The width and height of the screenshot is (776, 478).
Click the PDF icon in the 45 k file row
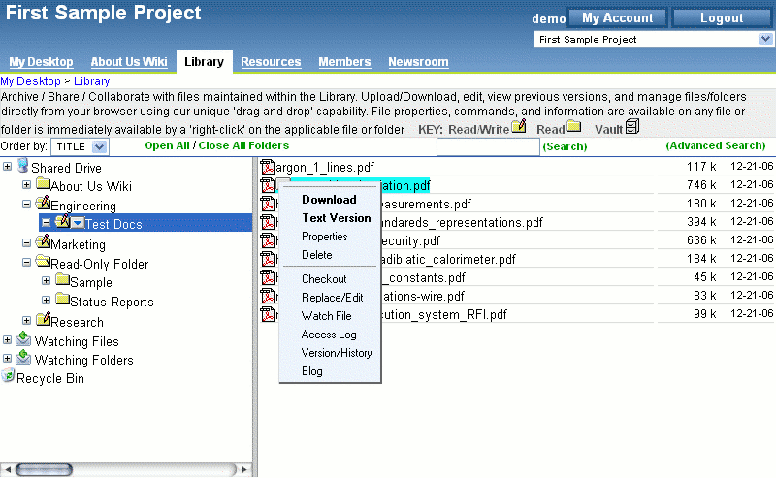(268, 277)
